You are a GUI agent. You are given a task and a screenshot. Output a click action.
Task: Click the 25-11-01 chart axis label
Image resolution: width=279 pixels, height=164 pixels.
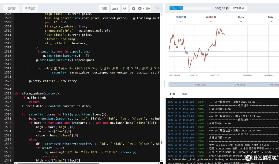point(175,76)
